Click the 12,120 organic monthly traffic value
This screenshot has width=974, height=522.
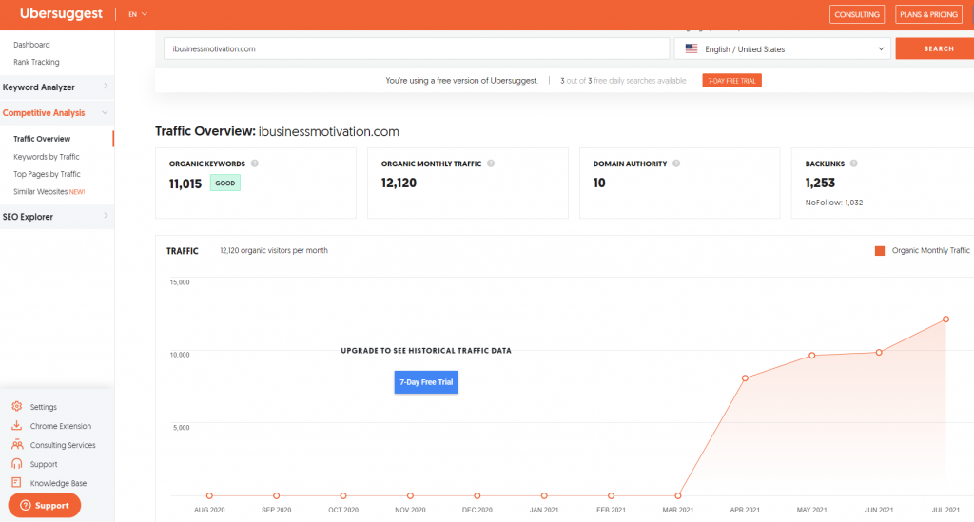click(399, 184)
